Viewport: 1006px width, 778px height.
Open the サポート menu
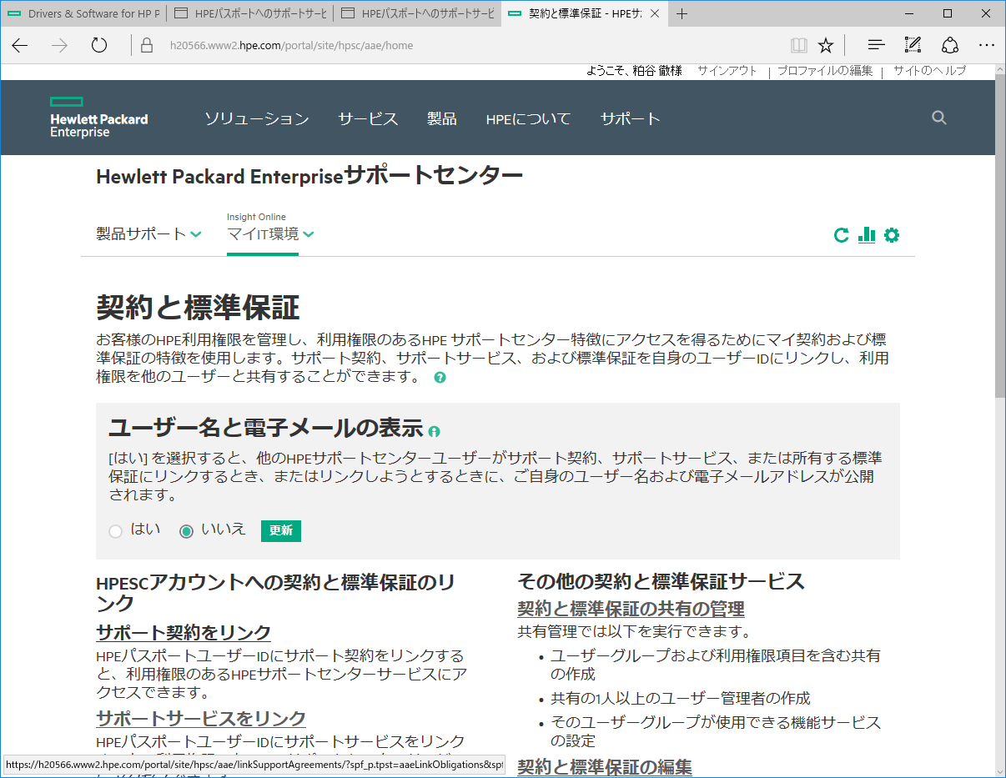631,118
